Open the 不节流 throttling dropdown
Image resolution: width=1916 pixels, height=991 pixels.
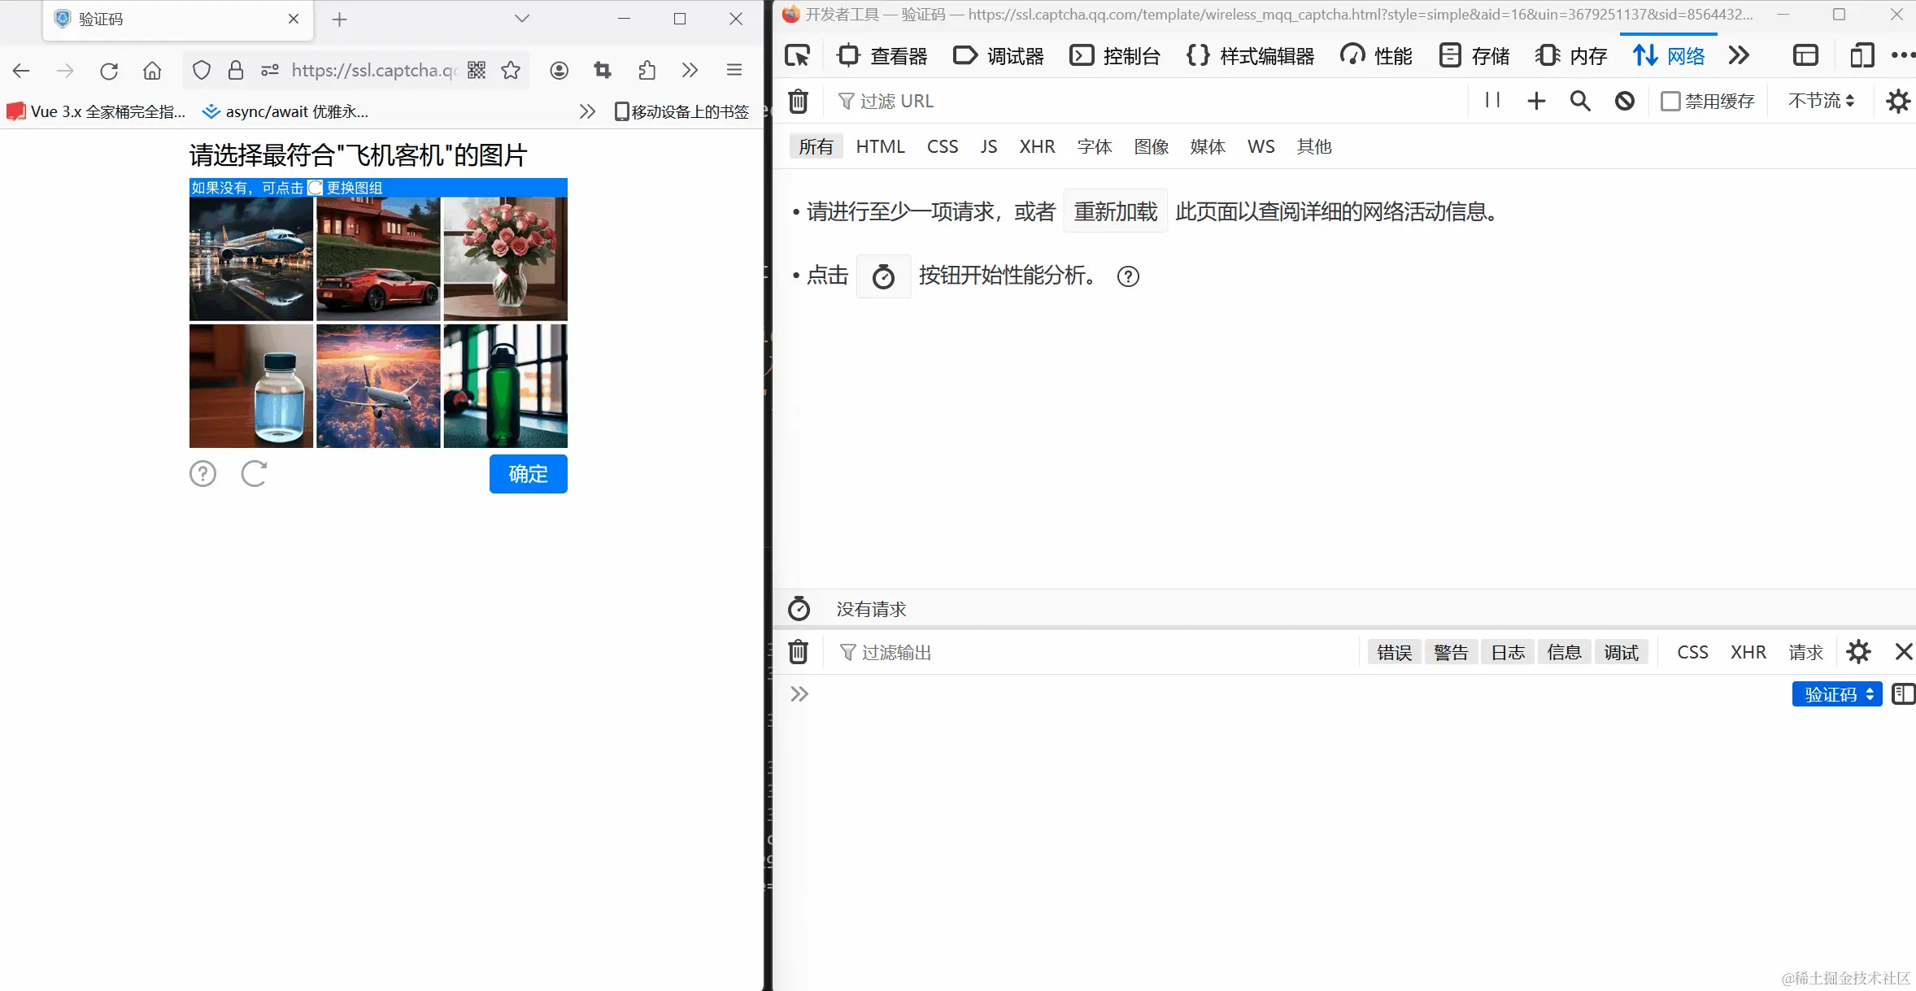click(x=1820, y=101)
